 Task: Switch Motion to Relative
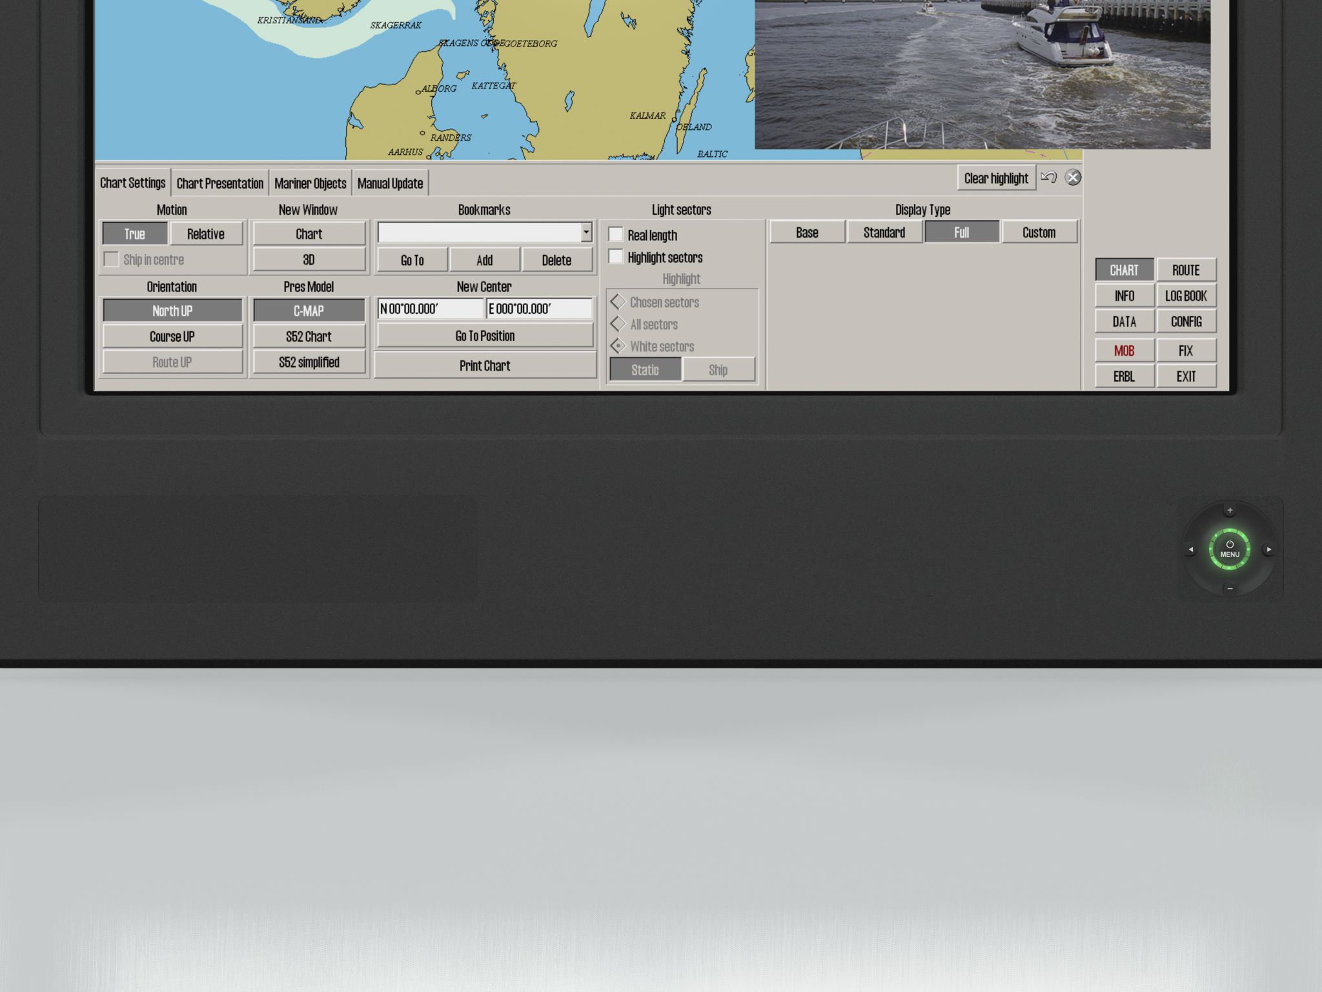coord(206,234)
